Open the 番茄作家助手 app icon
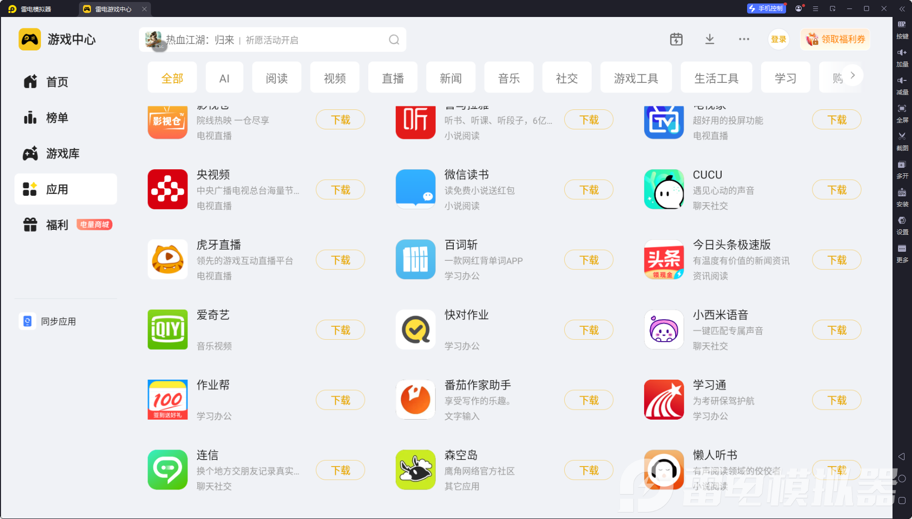The image size is (912, 519). pyautogui.click(x=416, y=400)
